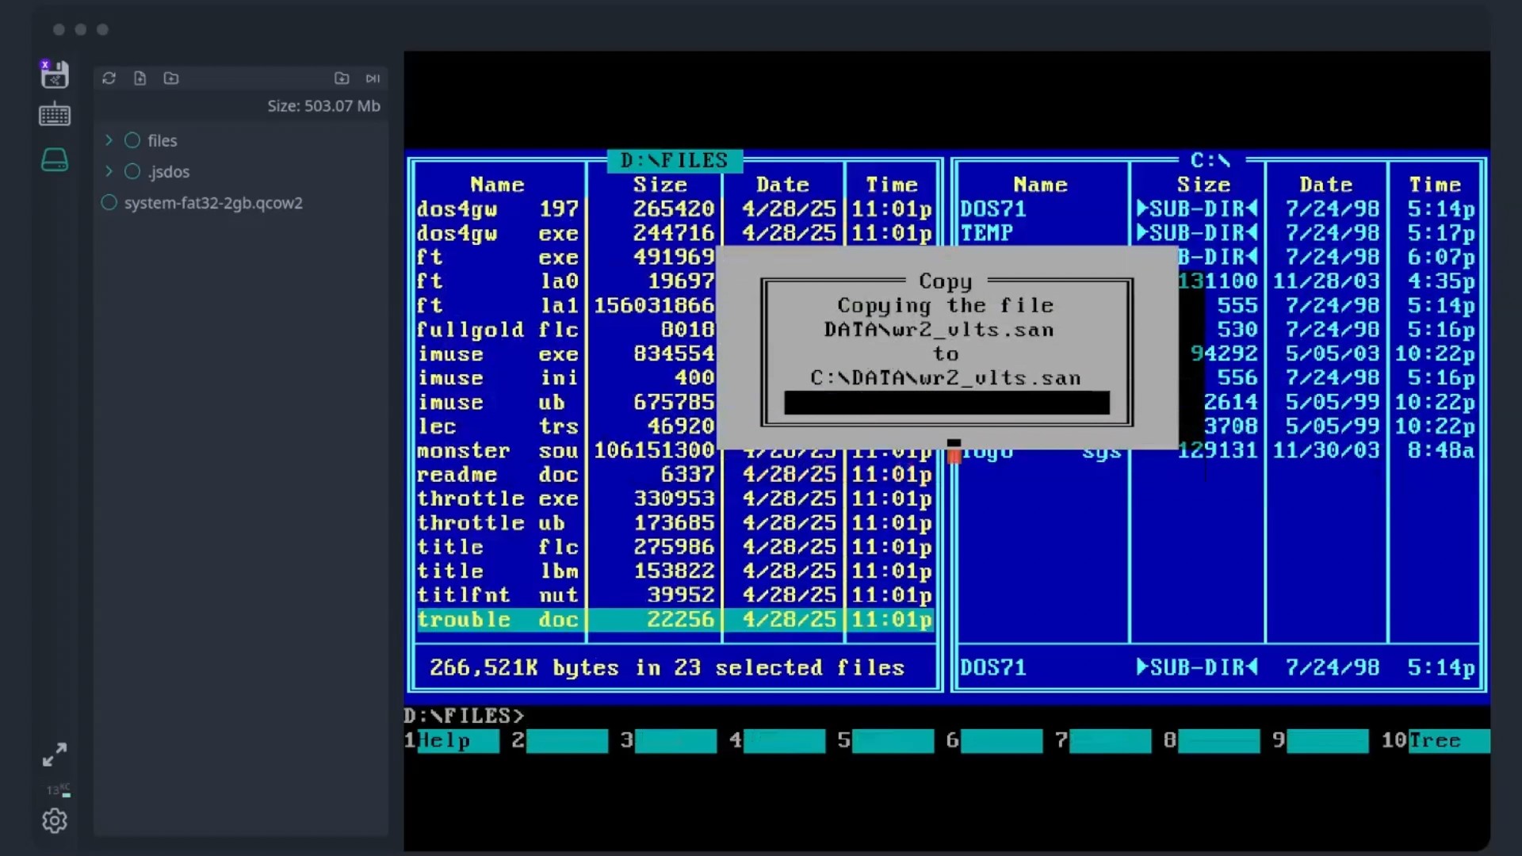The height and width of the screenshot is (856, 1522).
Task: Select the highlighted trouble doc file row
Action: pyautogui.click(x=675, y=620)
